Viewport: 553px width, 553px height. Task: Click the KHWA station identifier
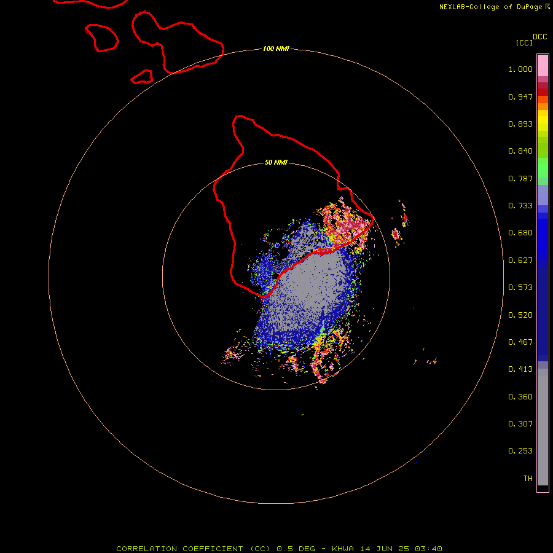coord(343,549)
